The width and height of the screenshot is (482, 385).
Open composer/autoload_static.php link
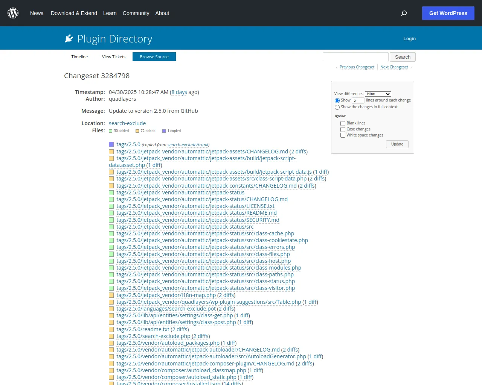[x=176, y=377]
